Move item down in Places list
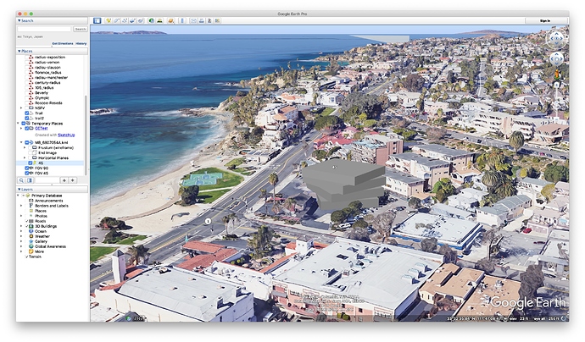Image resolution: width=585 pixels, height=342 pixels. 73,180
